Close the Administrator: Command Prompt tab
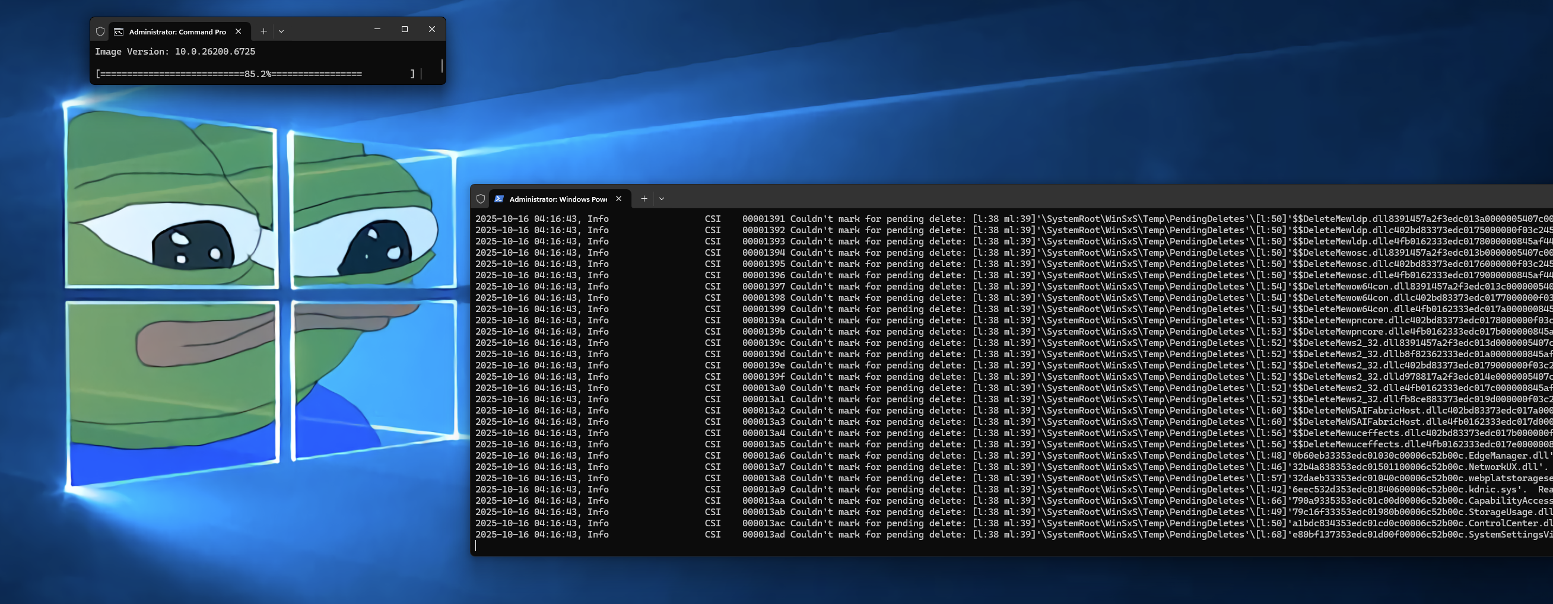Screen dimensions: 1553x604 coord(238,31)
